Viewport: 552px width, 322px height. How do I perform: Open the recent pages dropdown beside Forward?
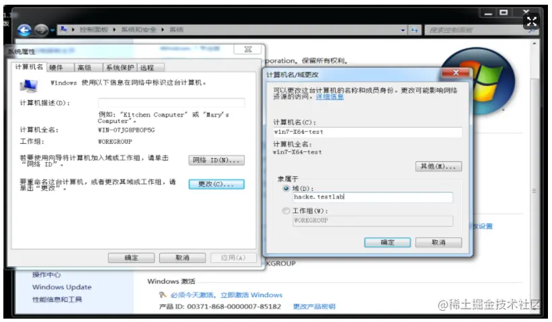(52, 31)
